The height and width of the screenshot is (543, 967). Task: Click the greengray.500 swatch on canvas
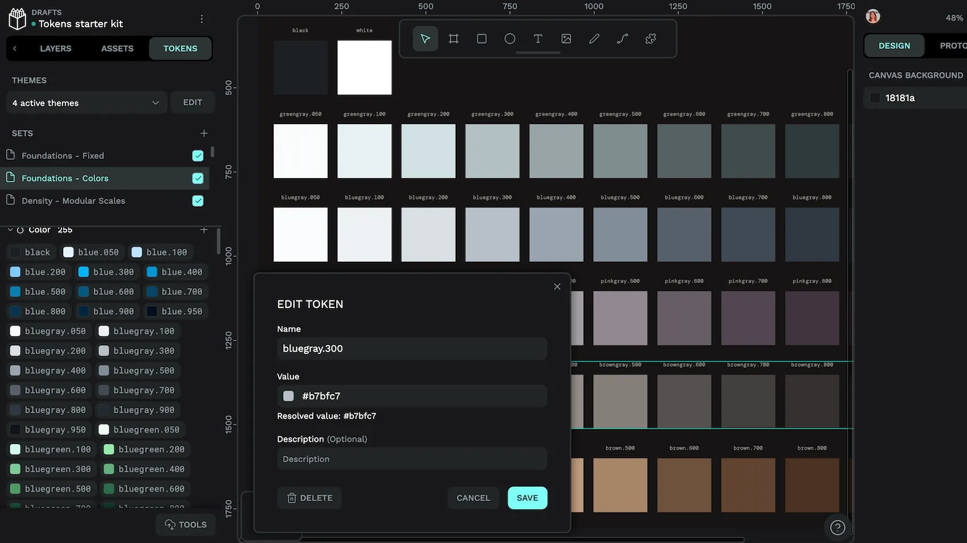(x=620, y=151)
